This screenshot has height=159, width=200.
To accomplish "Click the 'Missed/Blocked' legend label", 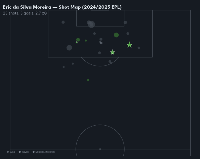I will [45, 152].
